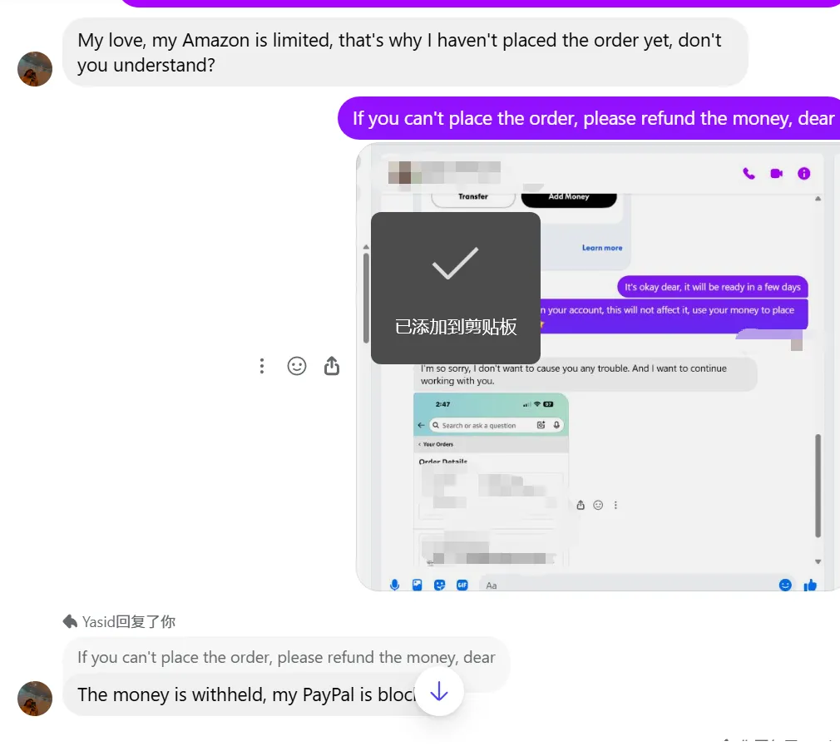Open conversation info icon
Screen dimensions: 840x756
(x=803, y=173)
